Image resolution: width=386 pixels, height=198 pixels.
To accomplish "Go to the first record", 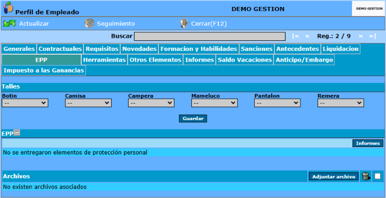I will 296,36.
